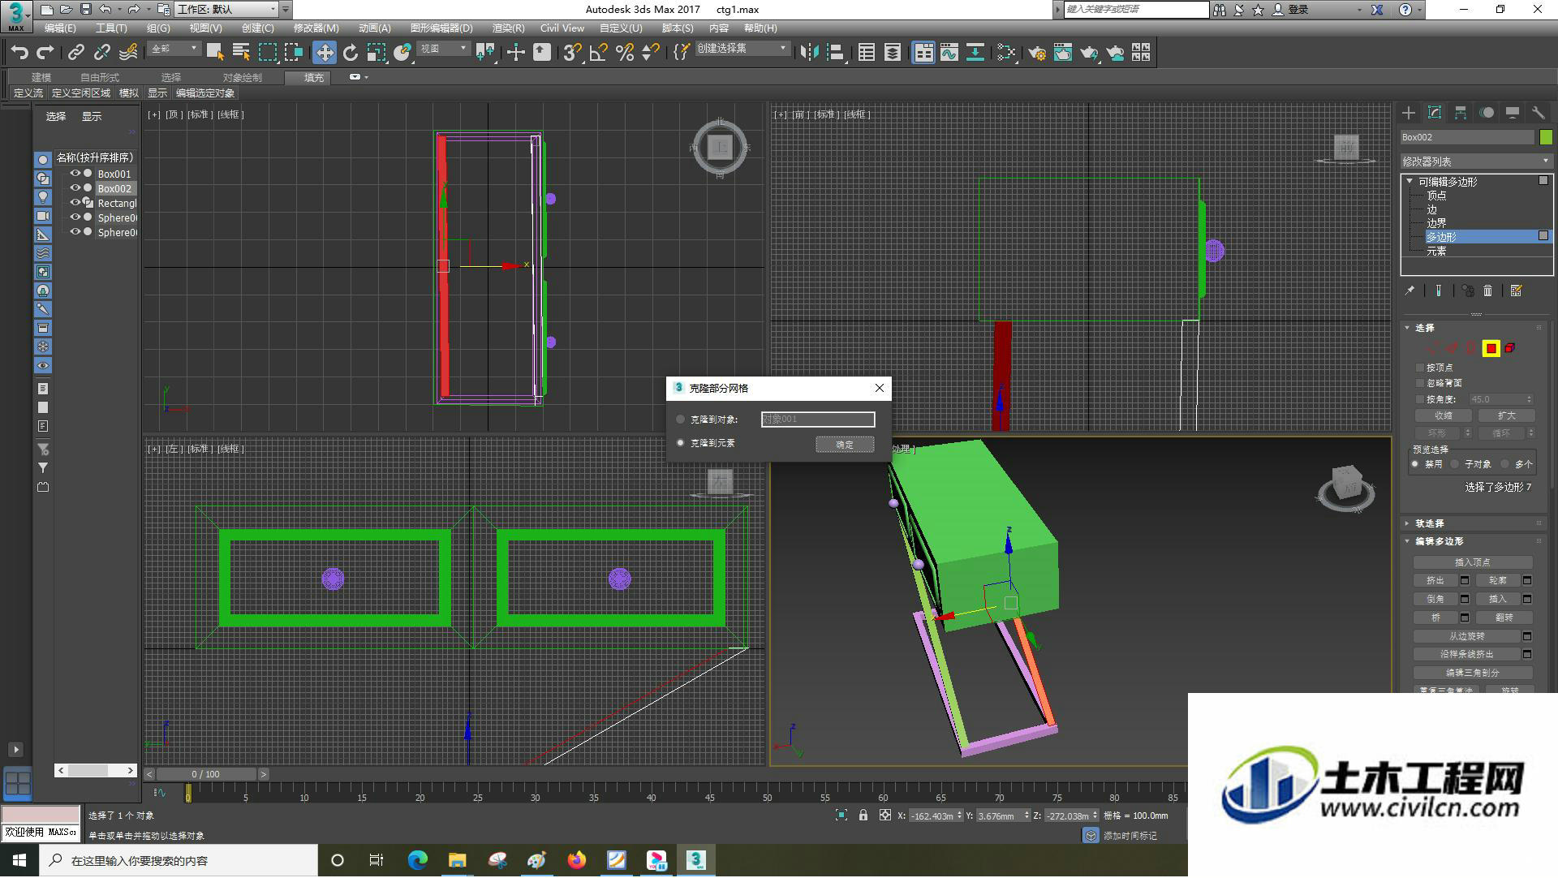
Task: Open the Modify panel tab
Action: 1435,113
